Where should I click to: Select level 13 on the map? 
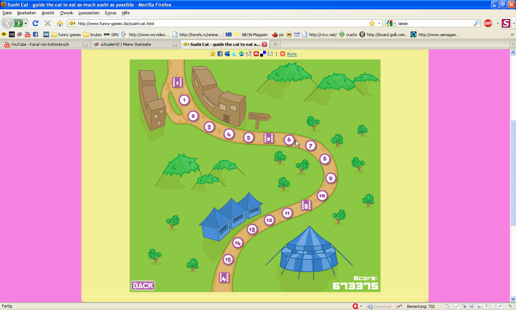point(252,230)
